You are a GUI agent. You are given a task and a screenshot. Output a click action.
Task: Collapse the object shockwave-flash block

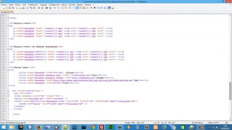point(8,101)
